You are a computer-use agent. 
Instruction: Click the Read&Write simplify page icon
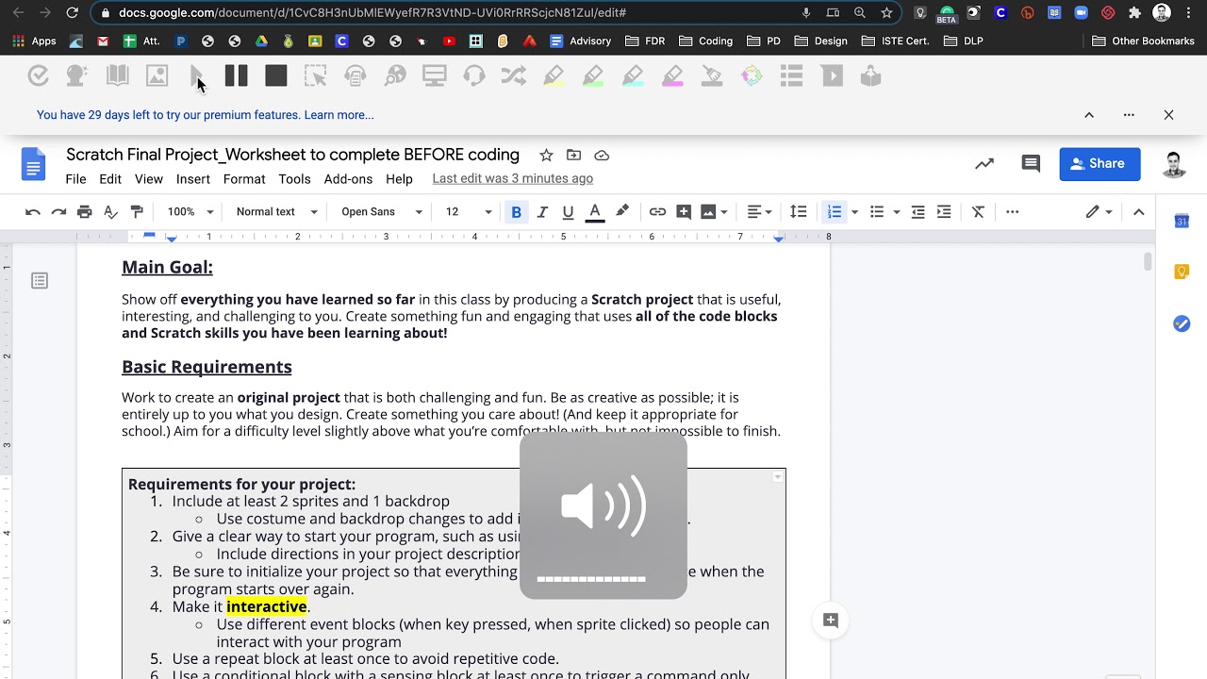[x=832, y=76]
